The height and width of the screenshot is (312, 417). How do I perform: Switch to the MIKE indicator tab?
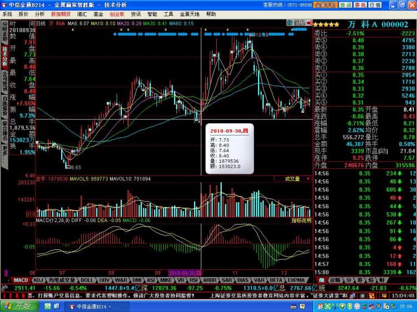pyautogui.click(x=166, y=280)
